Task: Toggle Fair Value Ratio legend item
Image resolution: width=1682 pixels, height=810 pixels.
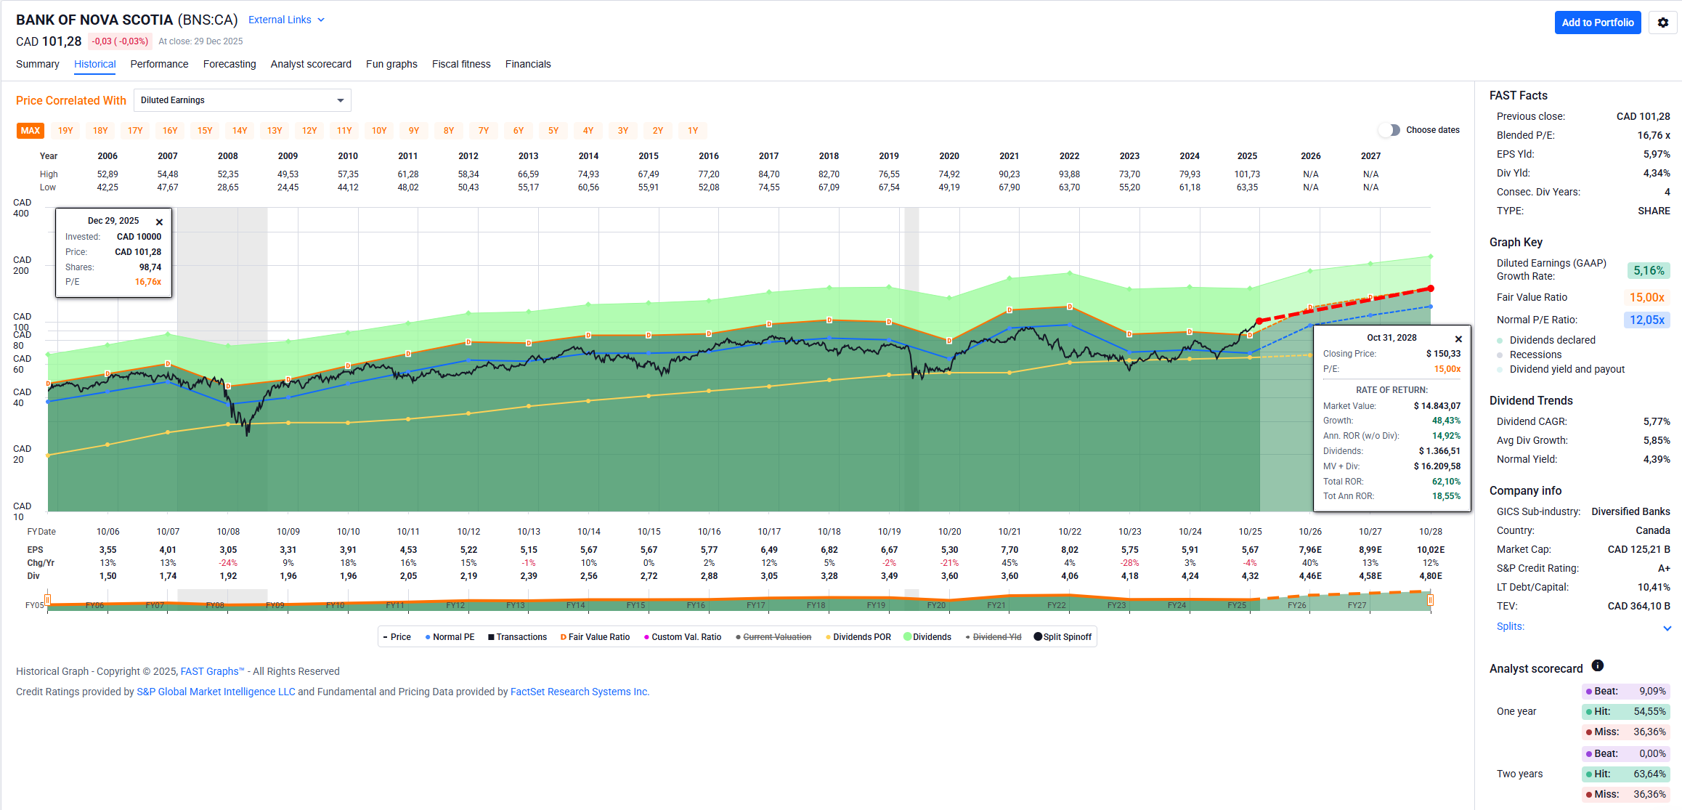Action: pos(595,637)
